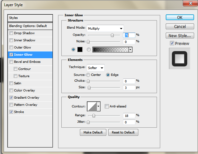Enable the Drop Shadow checkbox
The height and width of the screenshot is (154, 198).
coord(11,33)
